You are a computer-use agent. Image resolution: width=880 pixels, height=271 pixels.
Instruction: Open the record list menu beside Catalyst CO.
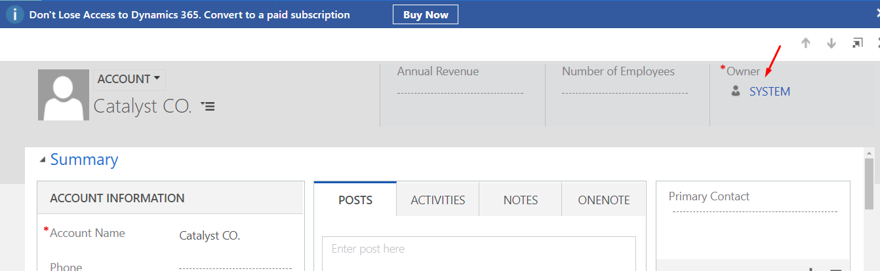(208, 106)
